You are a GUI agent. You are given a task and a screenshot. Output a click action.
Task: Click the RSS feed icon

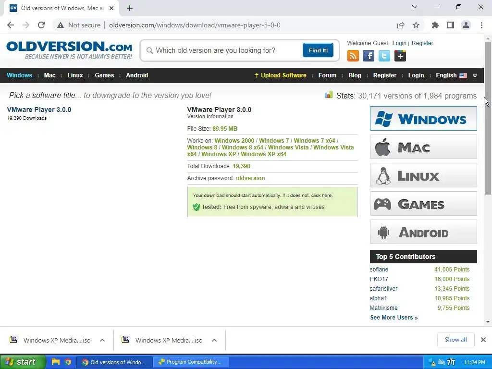(353, 56)
